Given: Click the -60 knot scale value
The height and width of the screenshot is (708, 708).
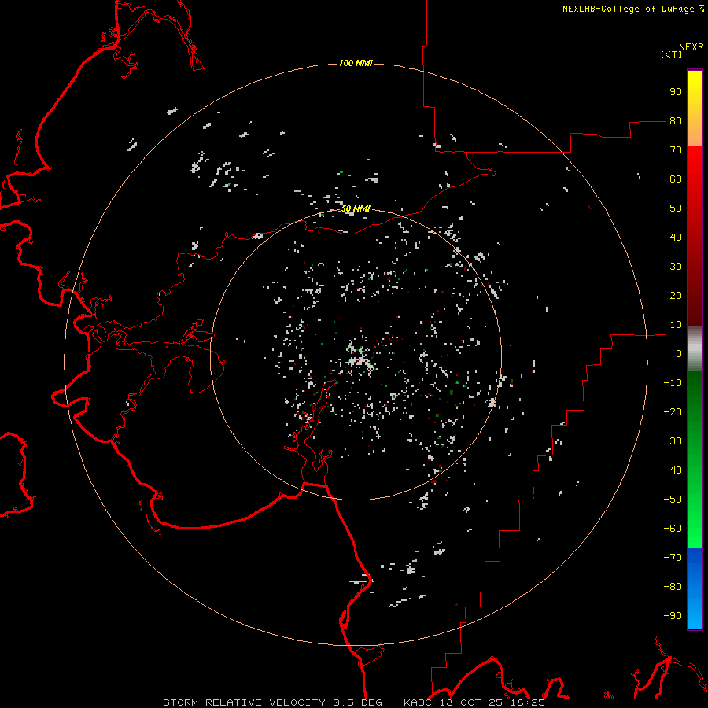Looking at the screenshot, I should coord(673,529).
